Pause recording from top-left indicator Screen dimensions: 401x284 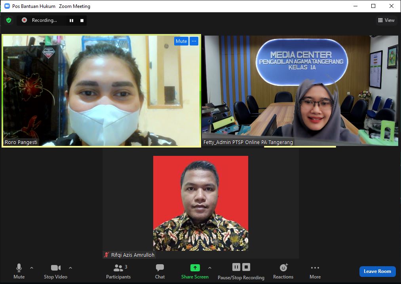click(x=72, y=21)
